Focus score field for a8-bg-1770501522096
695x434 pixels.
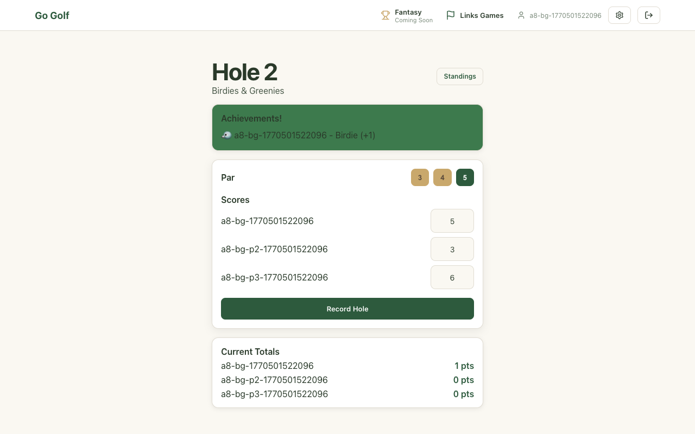click(452, 221)
